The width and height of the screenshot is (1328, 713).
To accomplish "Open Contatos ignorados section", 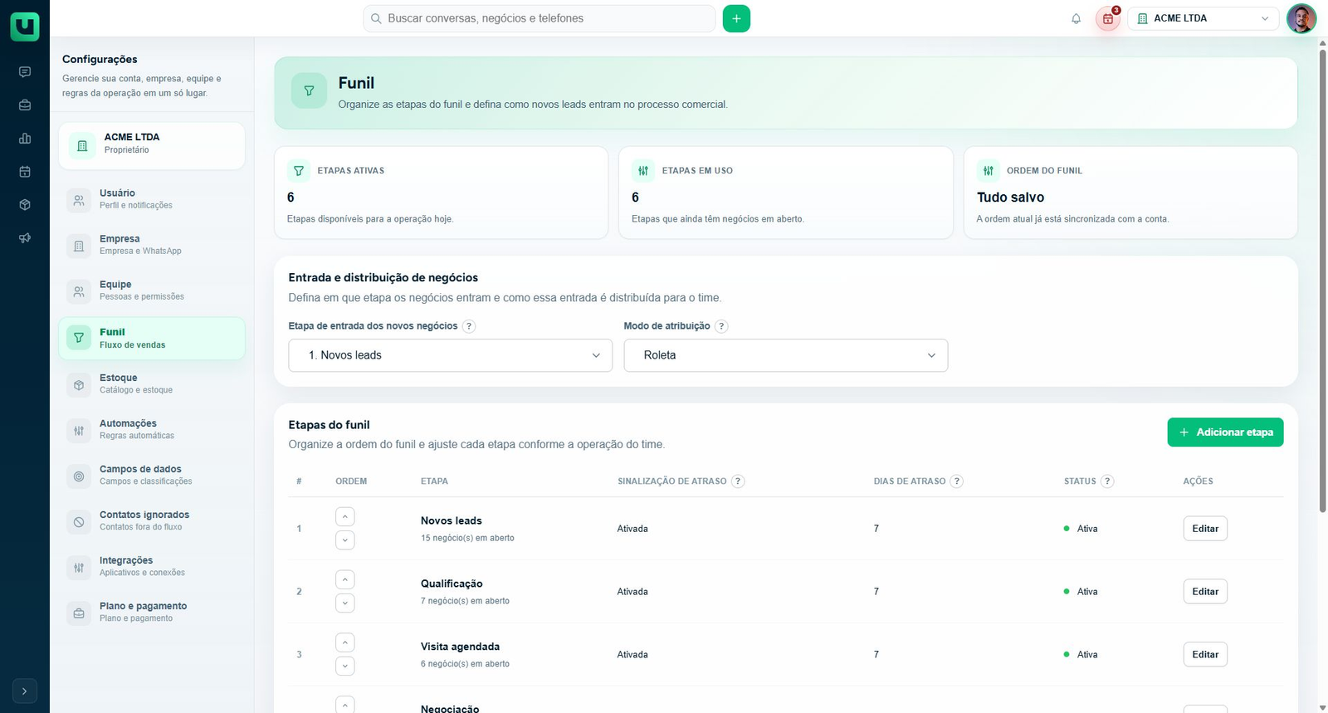I will pyautogui.click(x=152, y=520).
